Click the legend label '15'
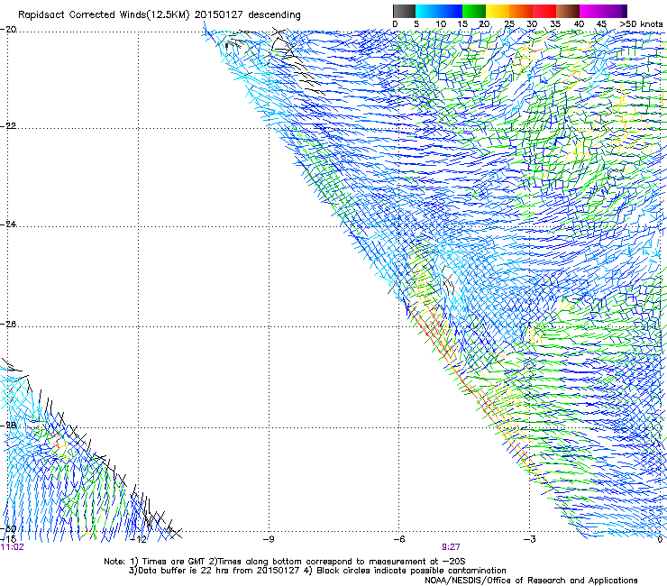The width and height of the screenshot is (667, 586). tap(462, 24)
